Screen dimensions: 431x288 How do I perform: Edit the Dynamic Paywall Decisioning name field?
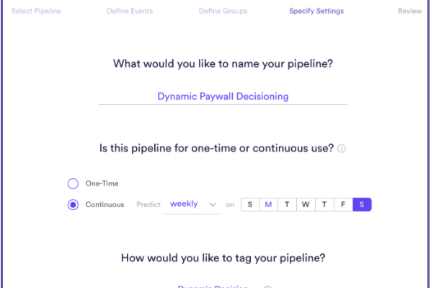(223, 97)
